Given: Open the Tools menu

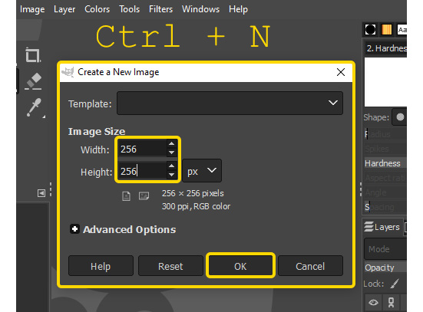Looking at the screenshot, I should pyautogui.click(x=130, y=9).
